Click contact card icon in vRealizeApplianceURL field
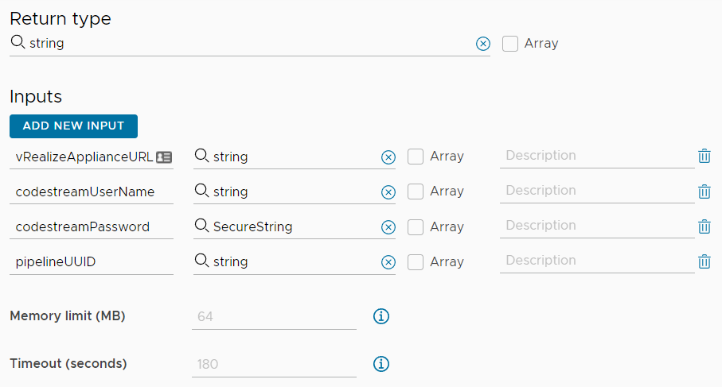The image size is (722, 387). pos(164,157)
